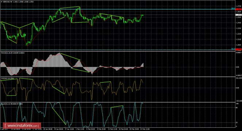
Task: Click the 1.2710 price axis label
Action: coord(239,6)
